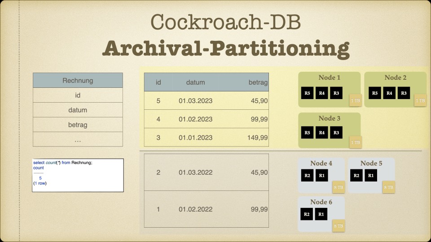Click the Node 2 label
The width and height of the screenshot is (431, 242).
(x=395, y=78)
